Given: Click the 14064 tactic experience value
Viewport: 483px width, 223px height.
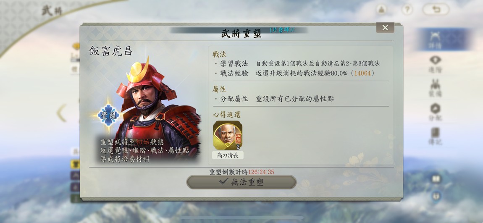Looking at the screenshot, I should [362, 73].
